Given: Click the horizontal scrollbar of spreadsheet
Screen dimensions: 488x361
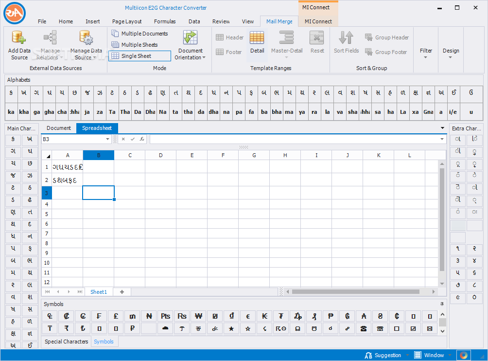Looking at the screenshot, I should (355, 292).
